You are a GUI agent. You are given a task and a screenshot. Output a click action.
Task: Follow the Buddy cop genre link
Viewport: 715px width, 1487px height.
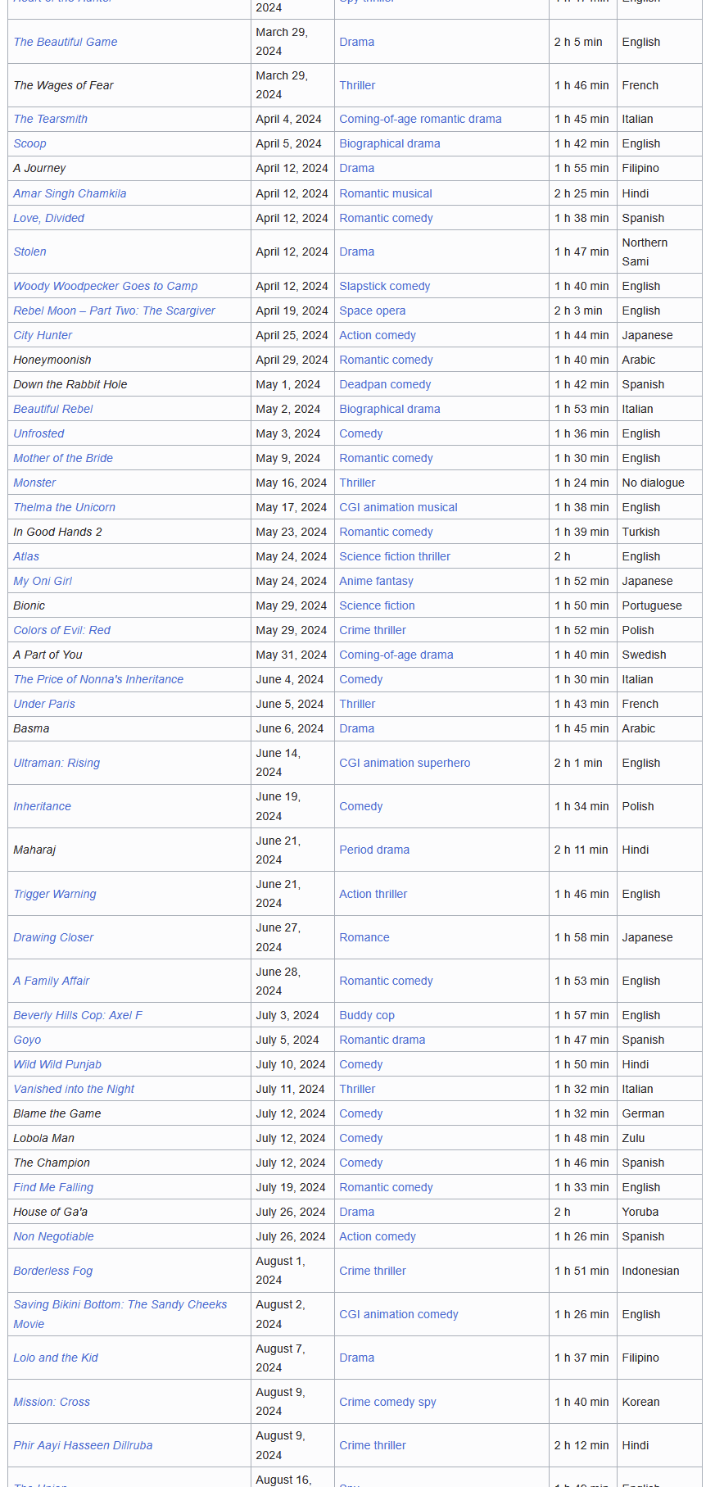click(367, 1015)
